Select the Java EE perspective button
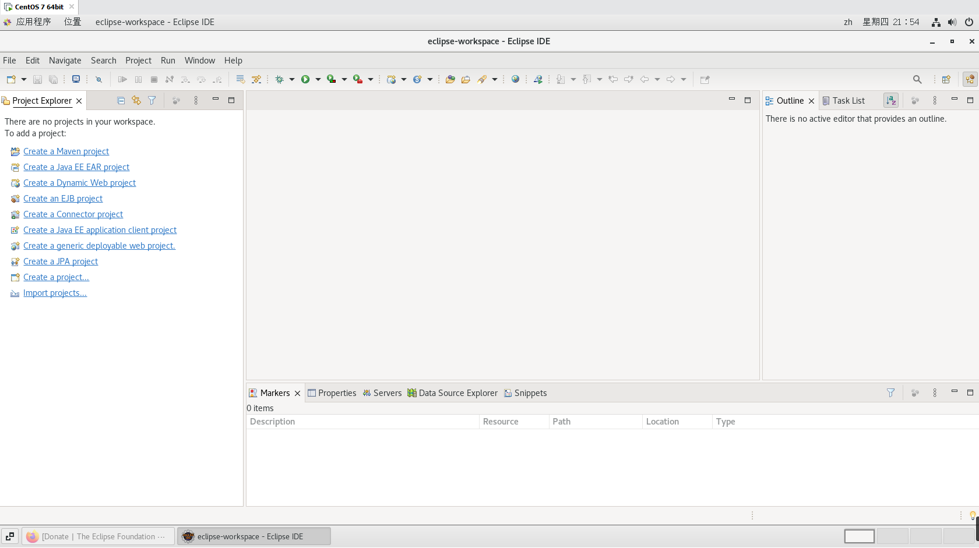979x548 pixels. 970,79
